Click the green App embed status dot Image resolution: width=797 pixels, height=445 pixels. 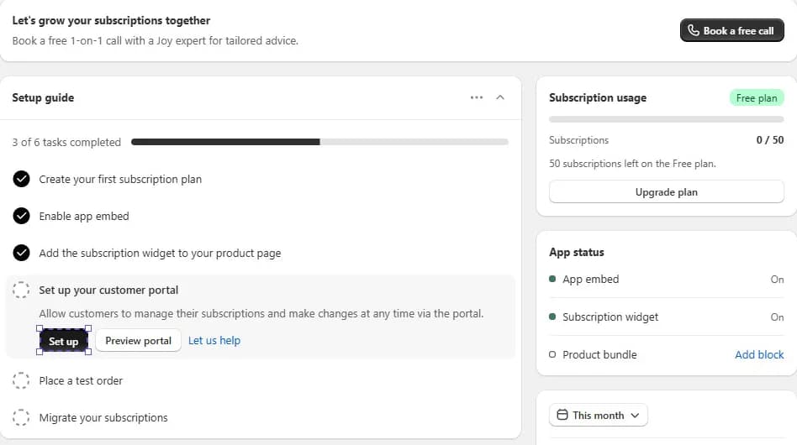point(552,279)
